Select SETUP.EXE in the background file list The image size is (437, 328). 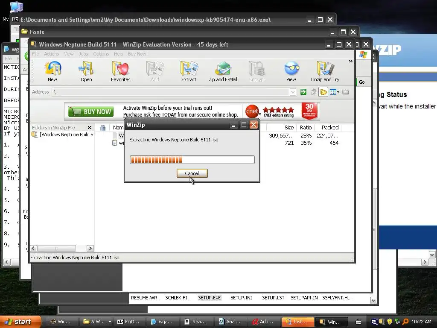tap(209, 298)
